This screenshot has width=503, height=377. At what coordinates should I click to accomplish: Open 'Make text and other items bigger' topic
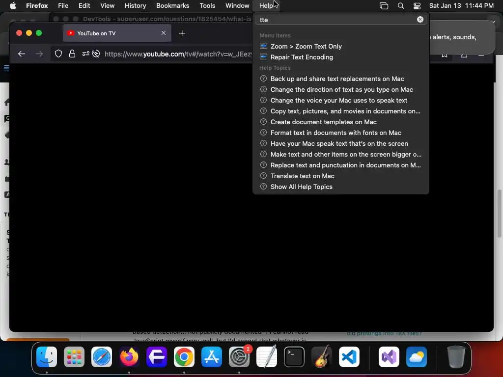point(341,154)
